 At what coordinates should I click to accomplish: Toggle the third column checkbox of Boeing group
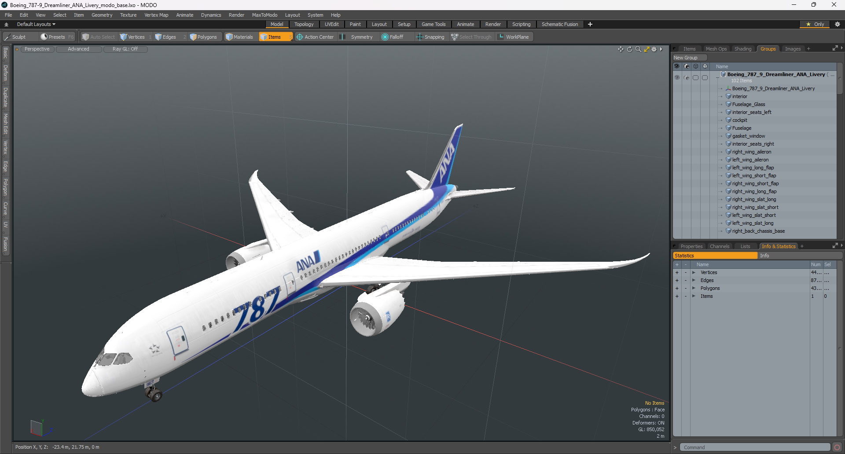(696, 77)
